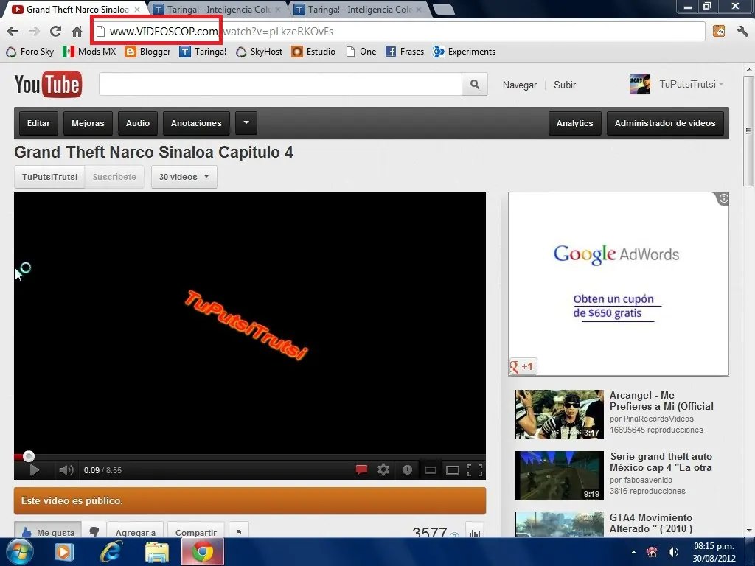Seek using the video progress bar handle
Viewport: 755px width, 566px height.
29,455
